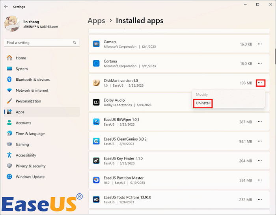
Task: Open the lin zhang profile avatar
Action: click(x=12, y=24)
